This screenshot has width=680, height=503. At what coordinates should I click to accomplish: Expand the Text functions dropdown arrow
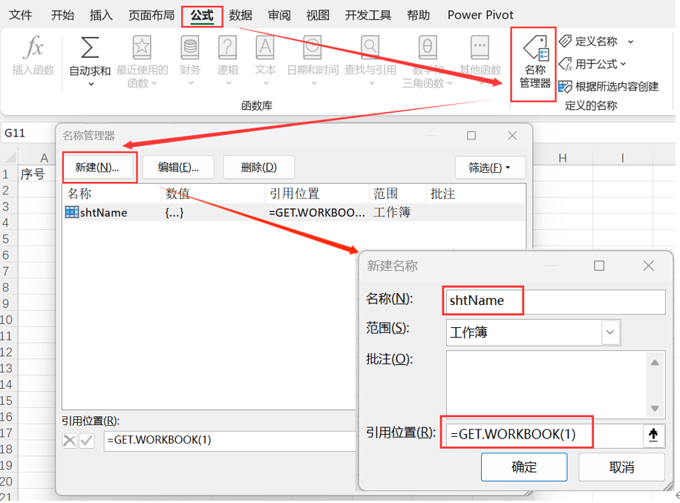(266, 83)
